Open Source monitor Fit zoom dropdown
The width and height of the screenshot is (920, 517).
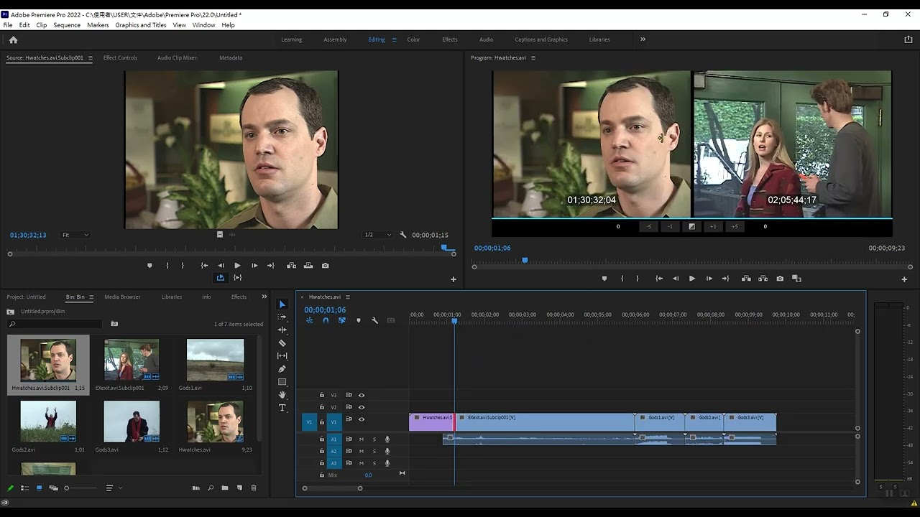point(75,235)
